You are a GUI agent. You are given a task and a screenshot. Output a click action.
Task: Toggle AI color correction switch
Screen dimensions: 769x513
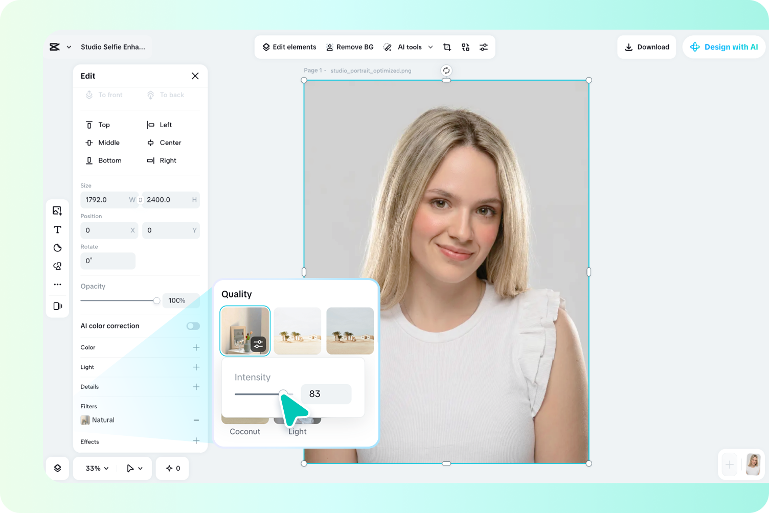coord(193,325)
